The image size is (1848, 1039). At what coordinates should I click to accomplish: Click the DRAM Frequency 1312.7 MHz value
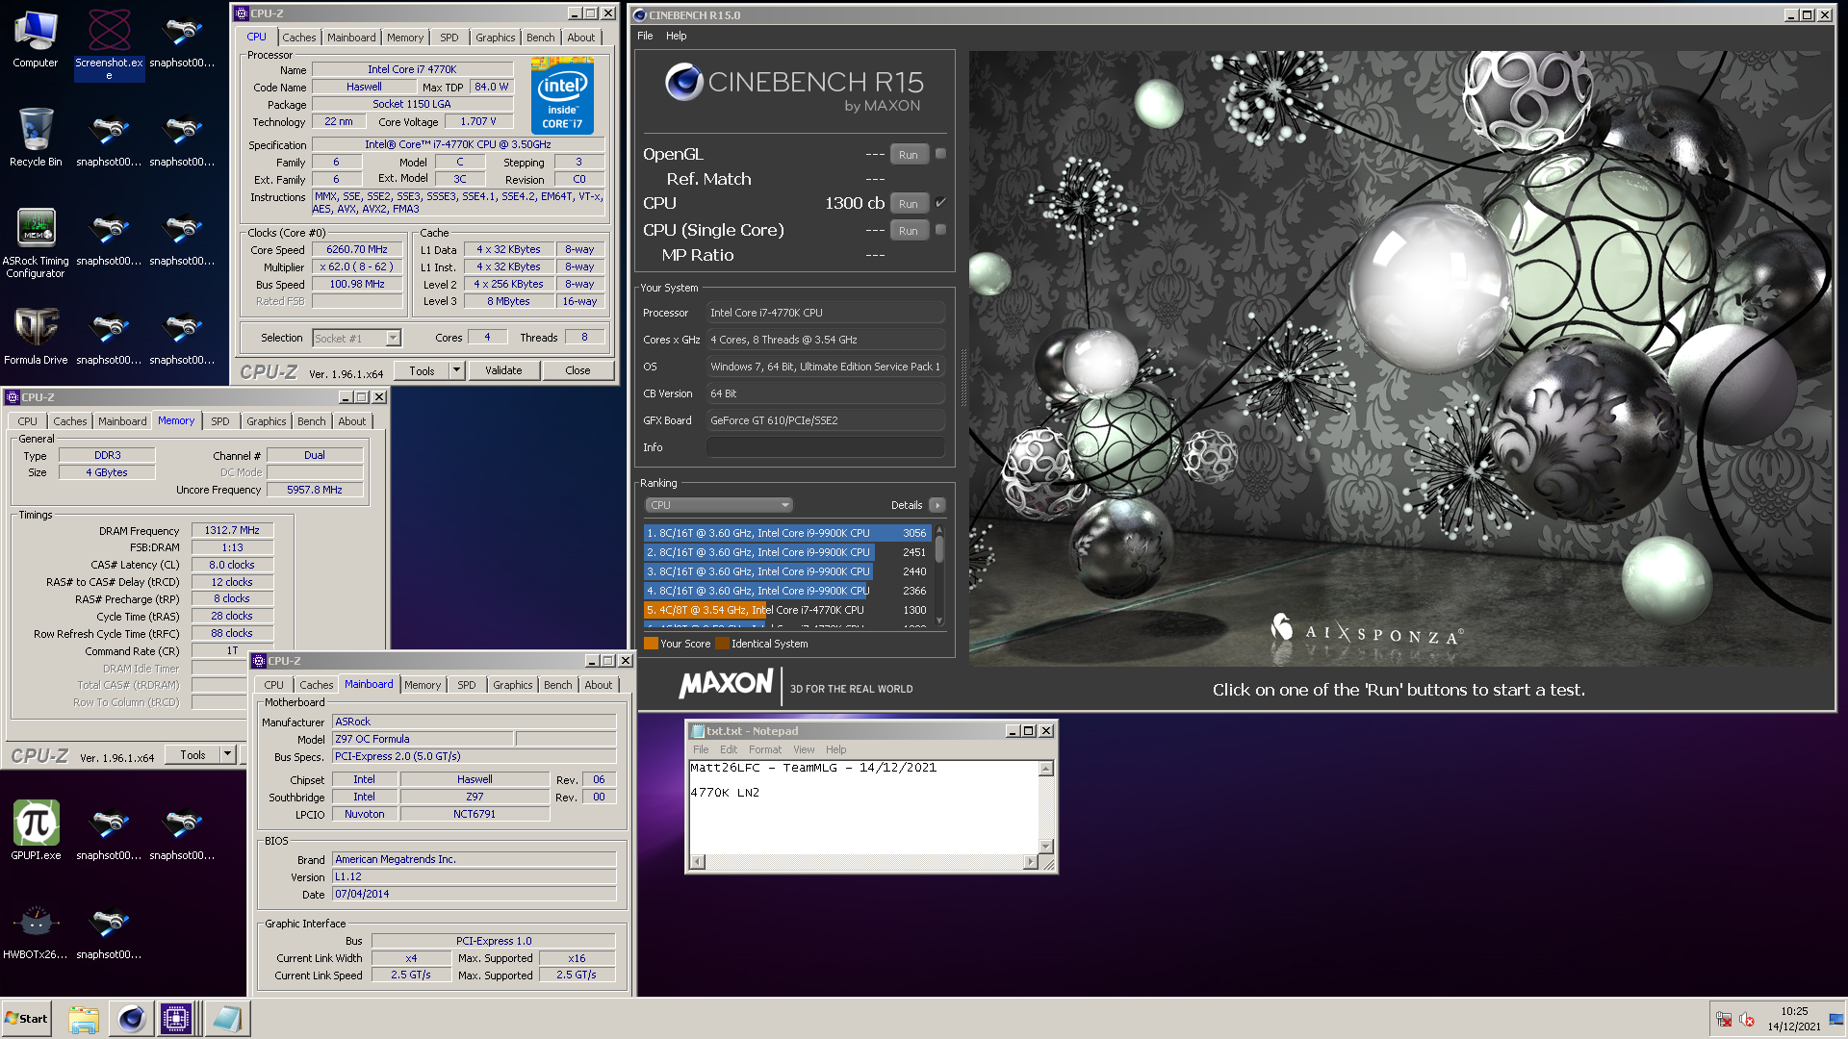232,530
